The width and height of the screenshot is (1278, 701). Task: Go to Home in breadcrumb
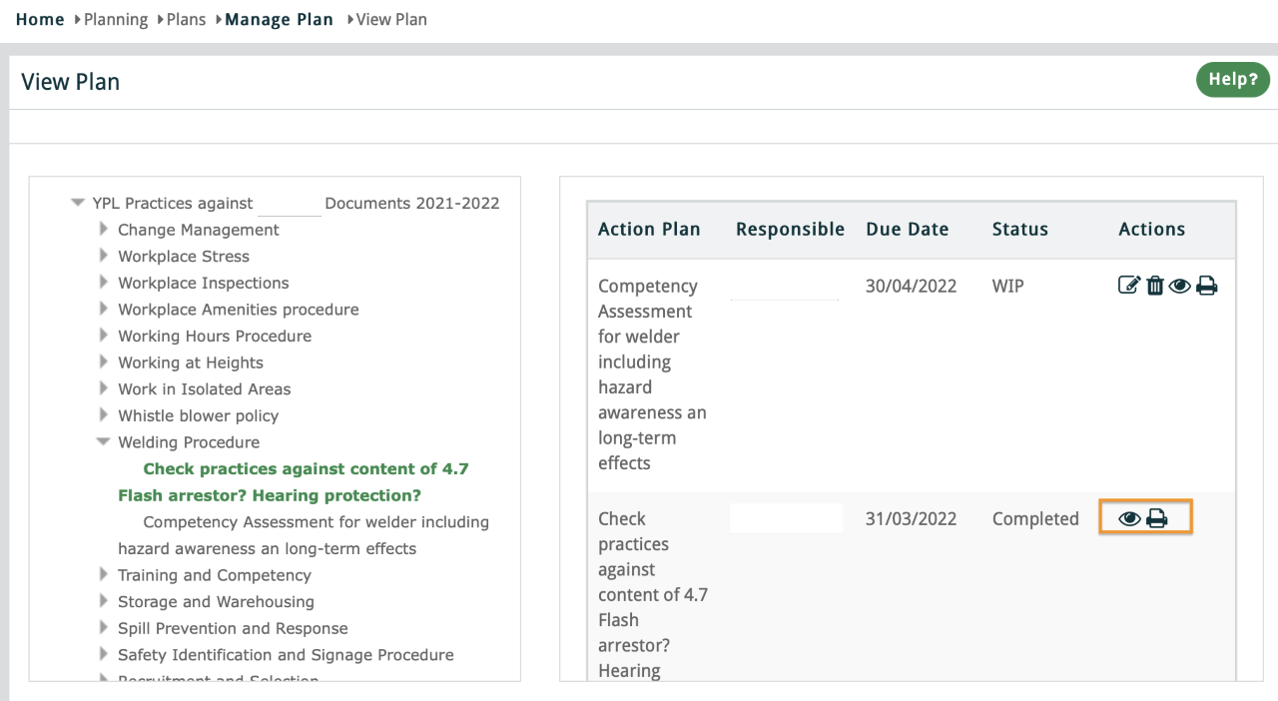click(40, 20)
